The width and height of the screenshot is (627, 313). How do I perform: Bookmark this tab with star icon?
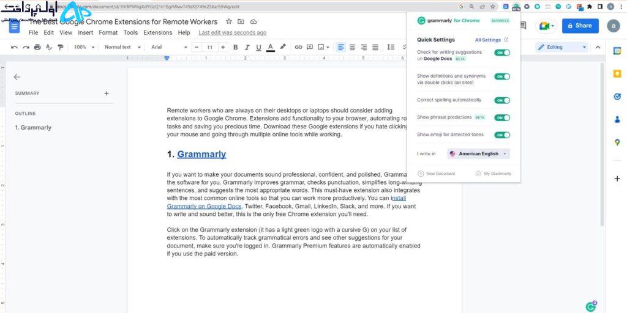493,7
